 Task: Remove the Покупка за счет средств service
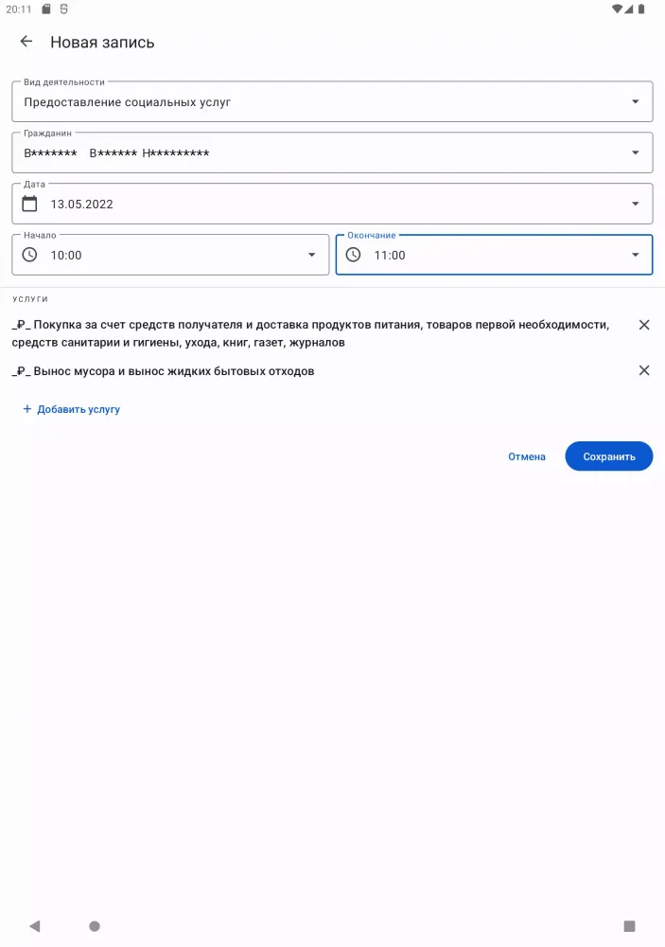644,325
